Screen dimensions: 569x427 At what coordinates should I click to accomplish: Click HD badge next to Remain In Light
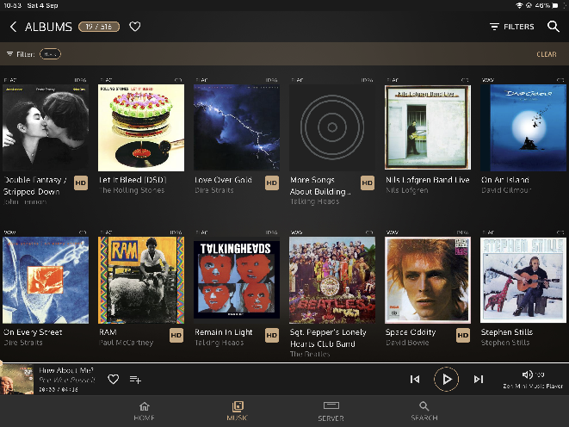pos(272,335)
